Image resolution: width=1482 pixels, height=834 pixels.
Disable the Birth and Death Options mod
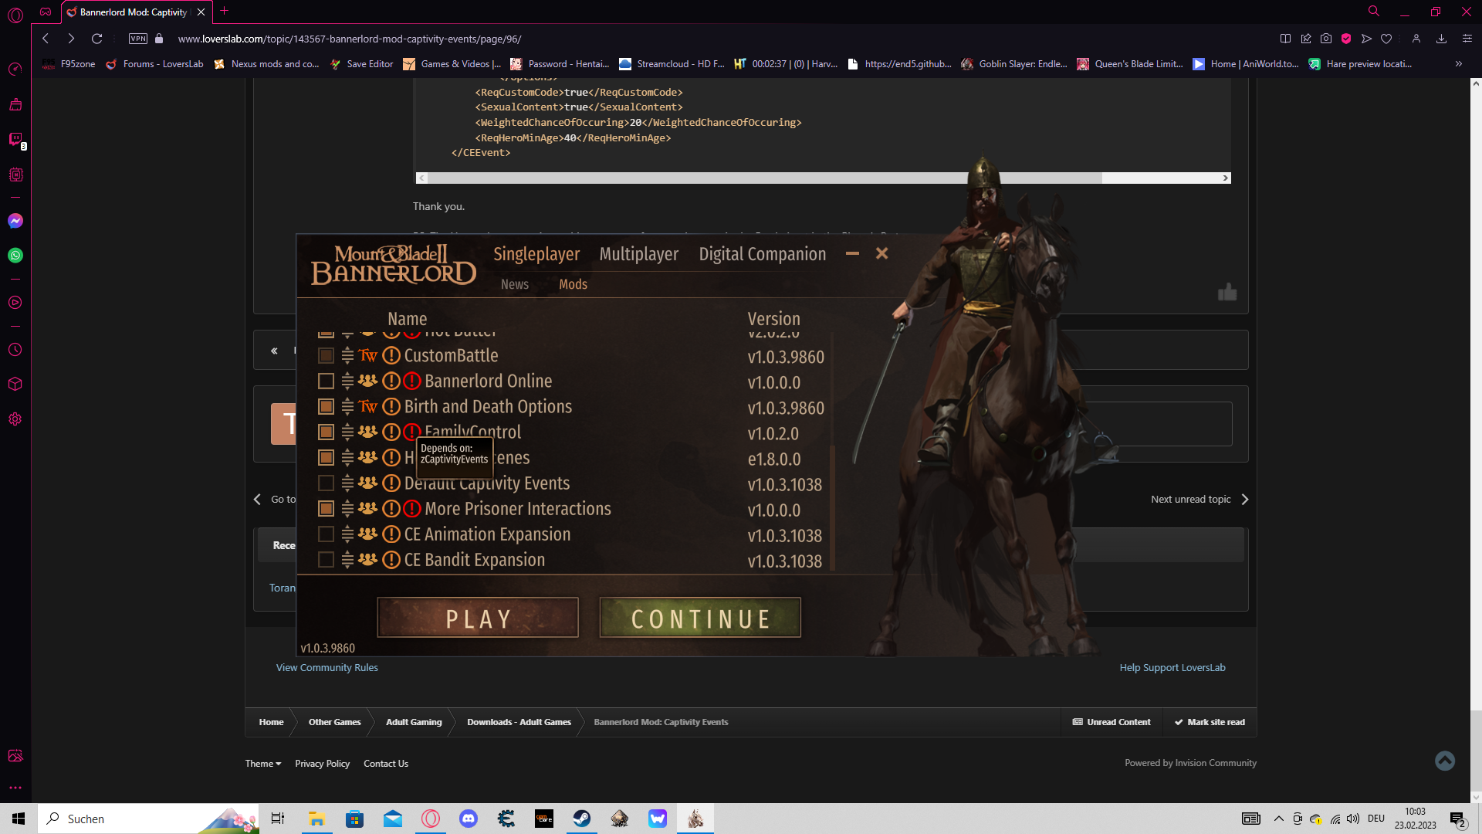tap(325, 406)
